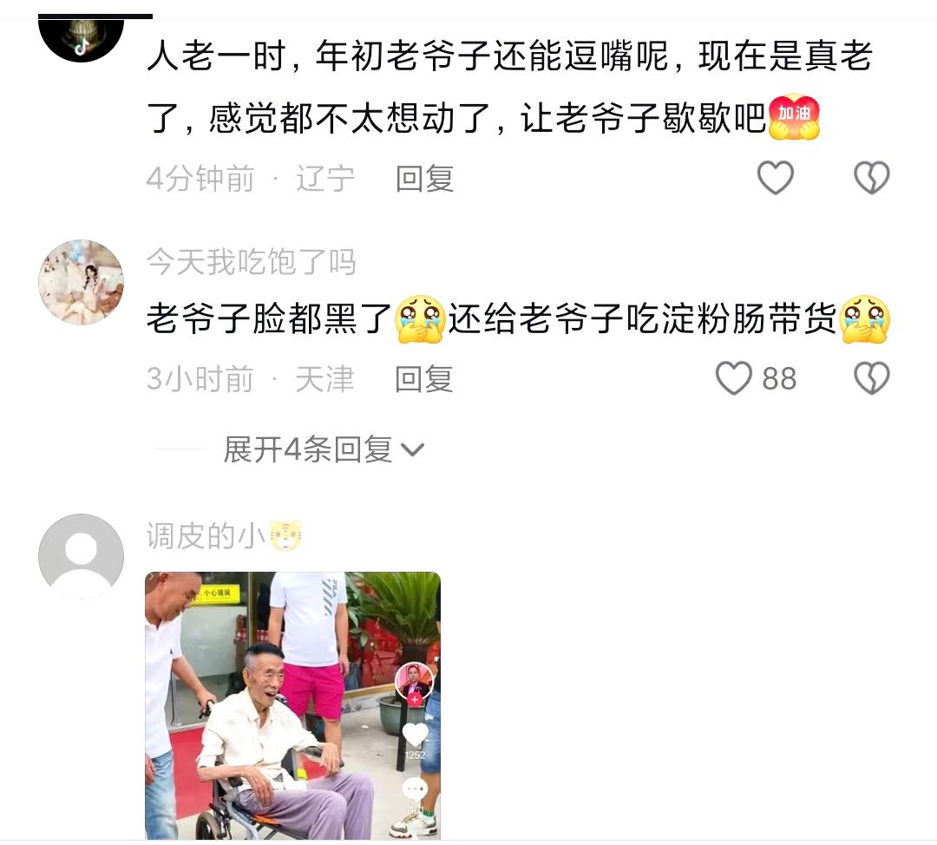Like the Tianjin comment showing 88 likes
The image size is (937, 845).
click(x=734, y=378)
